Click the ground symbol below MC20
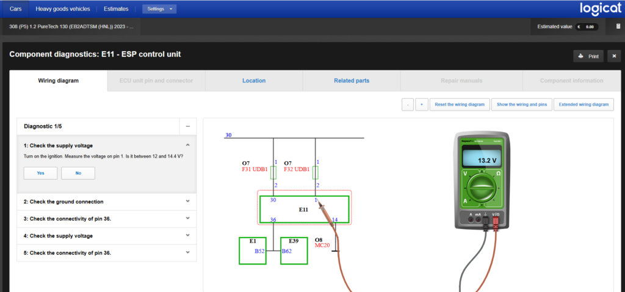This screenshot has width=625, height=292. point(336,251)
